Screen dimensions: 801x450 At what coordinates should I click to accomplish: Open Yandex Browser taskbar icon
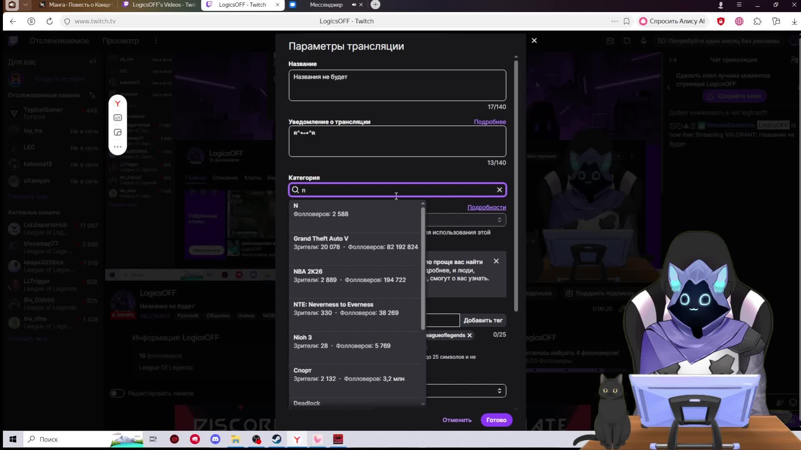(x=297, y=439)
